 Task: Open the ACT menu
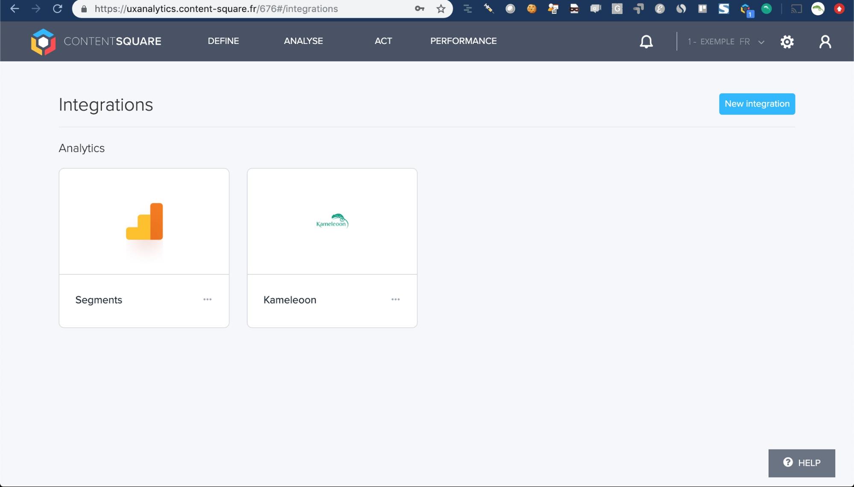[383, 41]
